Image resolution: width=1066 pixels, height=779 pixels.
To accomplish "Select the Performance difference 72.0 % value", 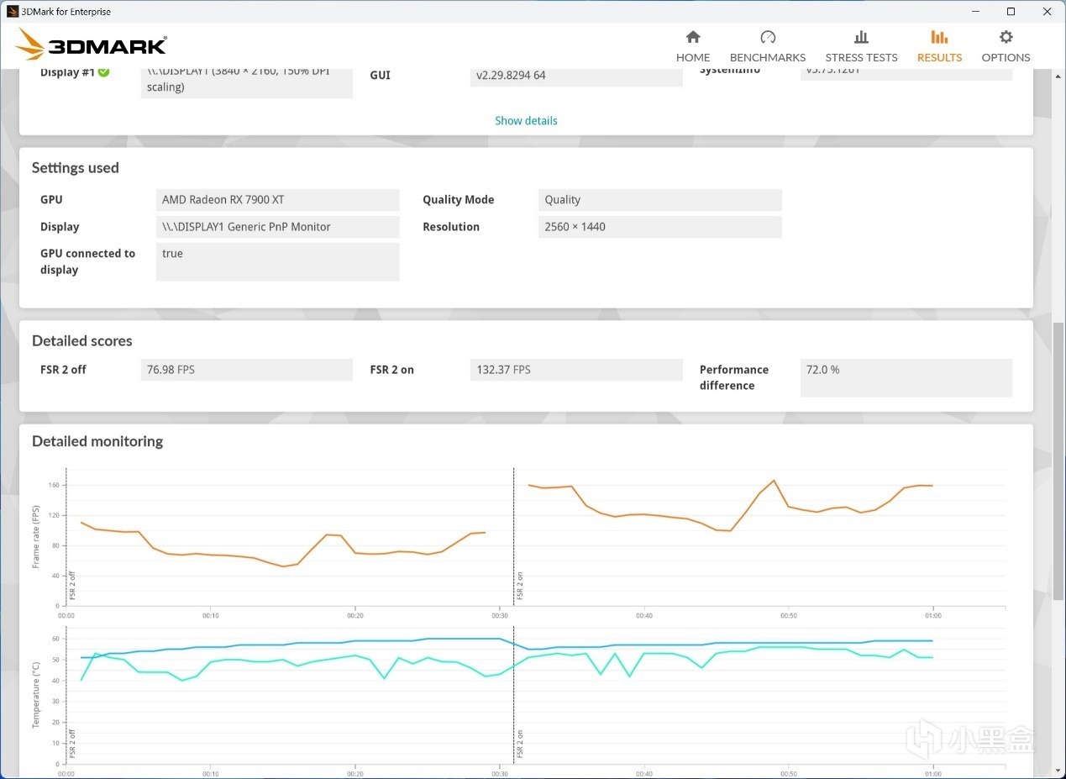I will click(906, 377).
